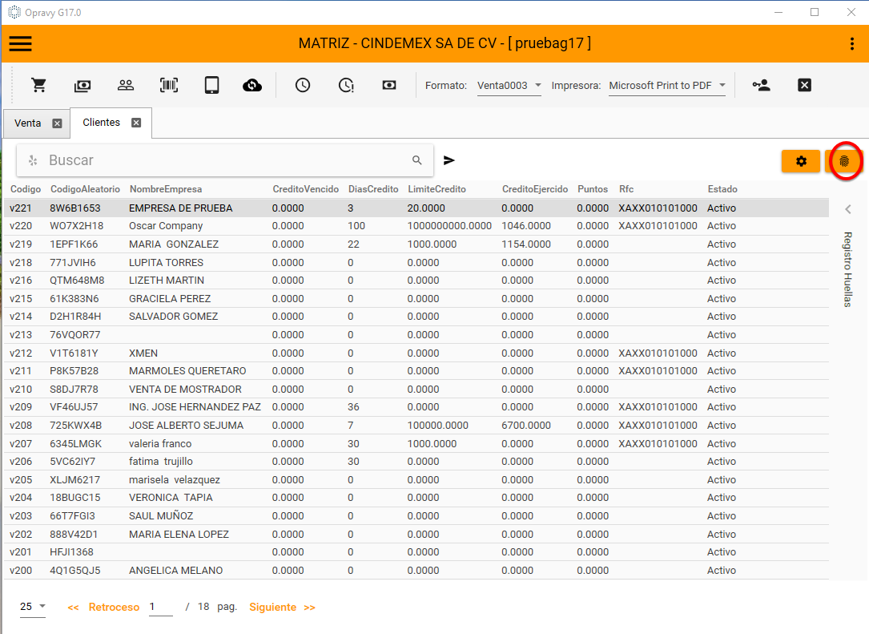Click the key user access icon
869x634 pixels.
pos(761,85)
